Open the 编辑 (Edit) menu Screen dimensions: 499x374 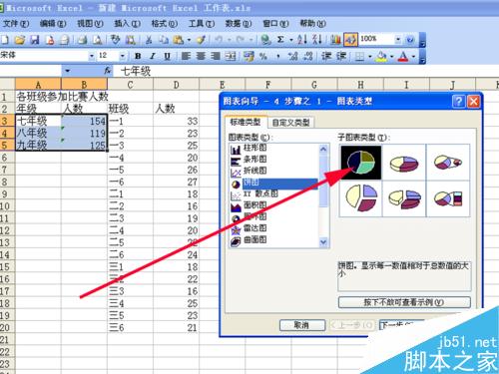pos(53,23)
